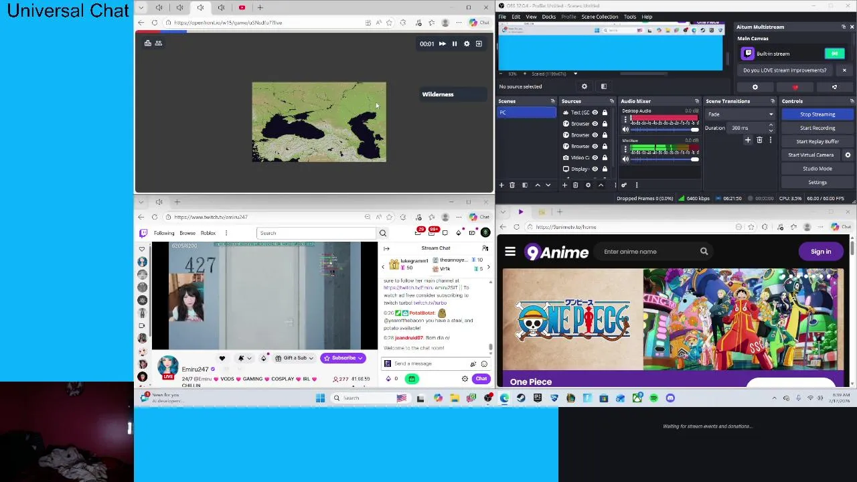The image size is (857, 482).
Task: Open virtual camera settings gear in Controls
Action: click(x=848, y=155)
